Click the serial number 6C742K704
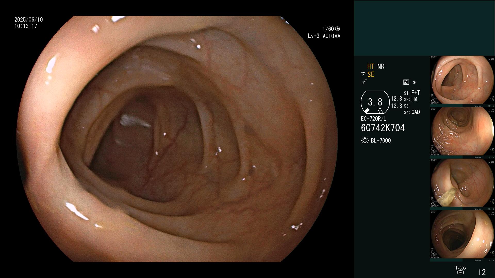495x278 pixels. coord(383,128)
